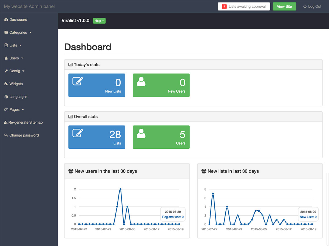Viewport: 329px width, 246px height.
Task: Click the Config wrench icon
Action: point(6,71)
